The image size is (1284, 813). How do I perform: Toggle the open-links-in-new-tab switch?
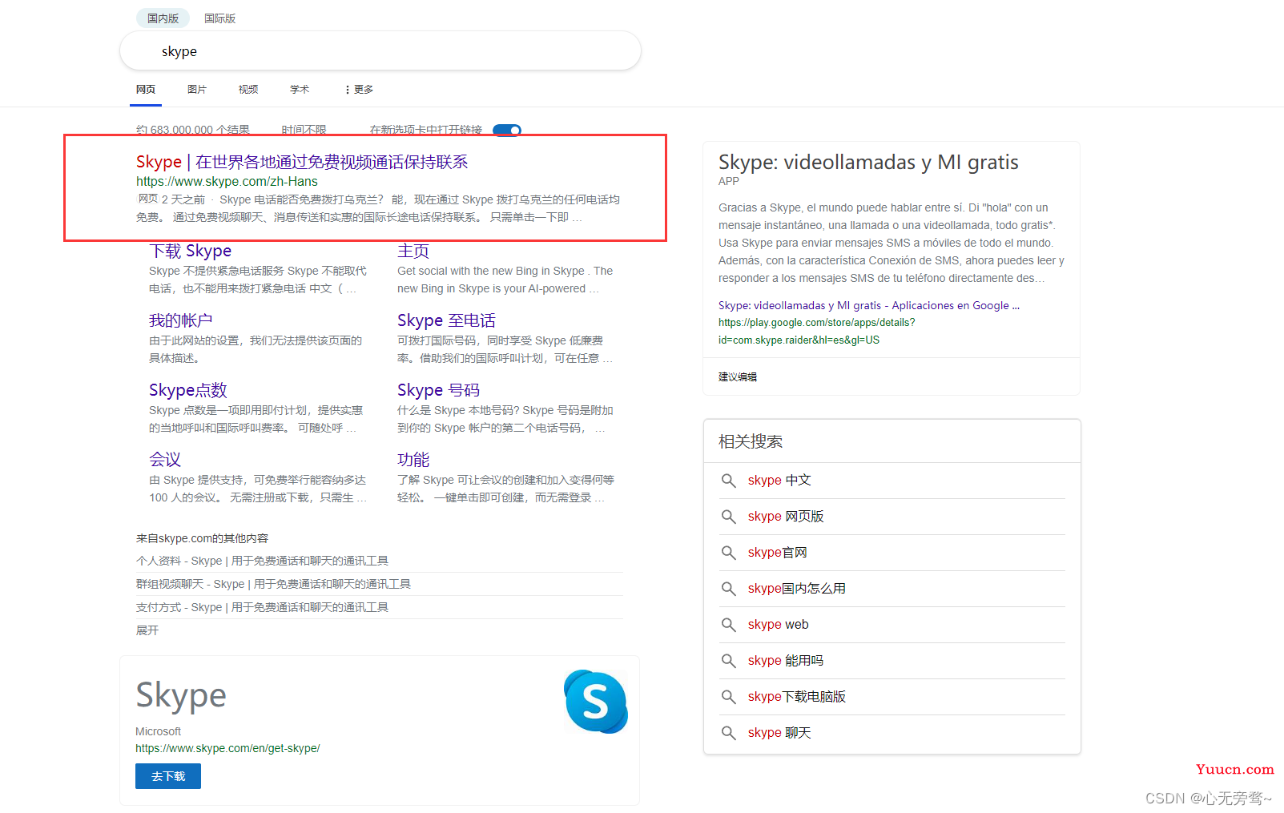pos(507,130)
